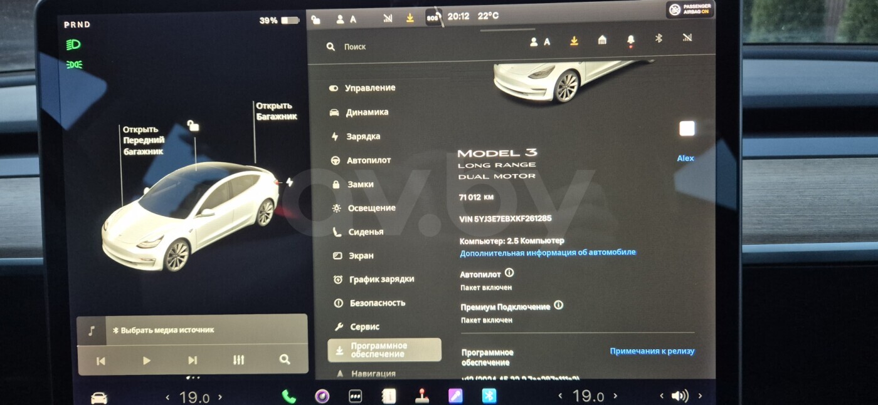The image size is (878, 405).
Task: Skip to previous track
Action: (100, 361)
